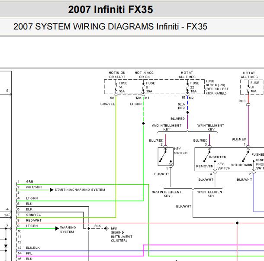Click pin 7 "GRN/YEL" wire label
This screenshot has width=264, height=261.
[33, 215]
